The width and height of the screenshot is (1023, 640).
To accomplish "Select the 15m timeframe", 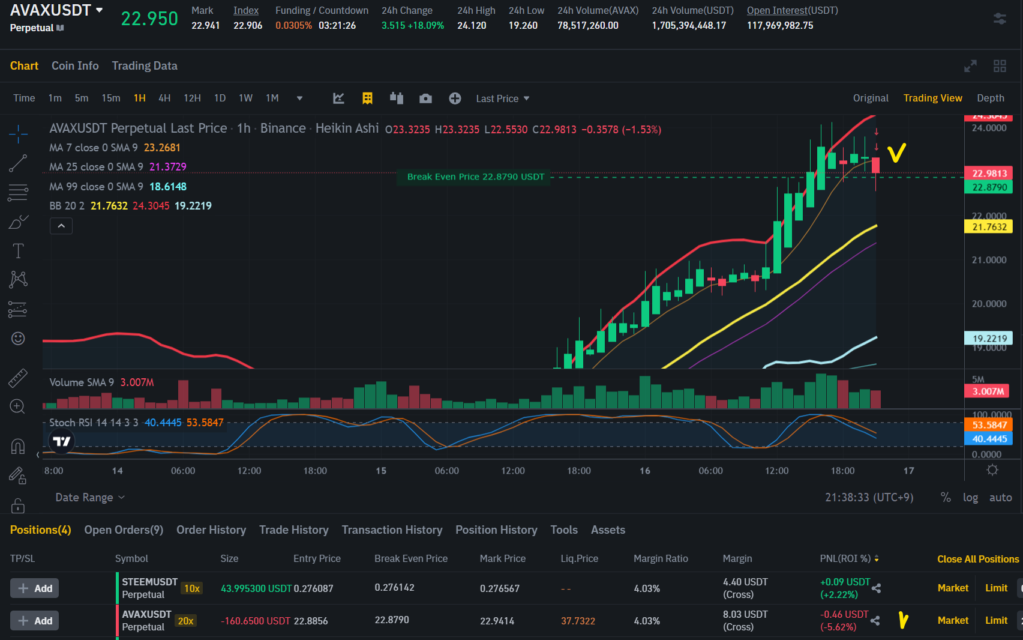I will pos(110,98).
